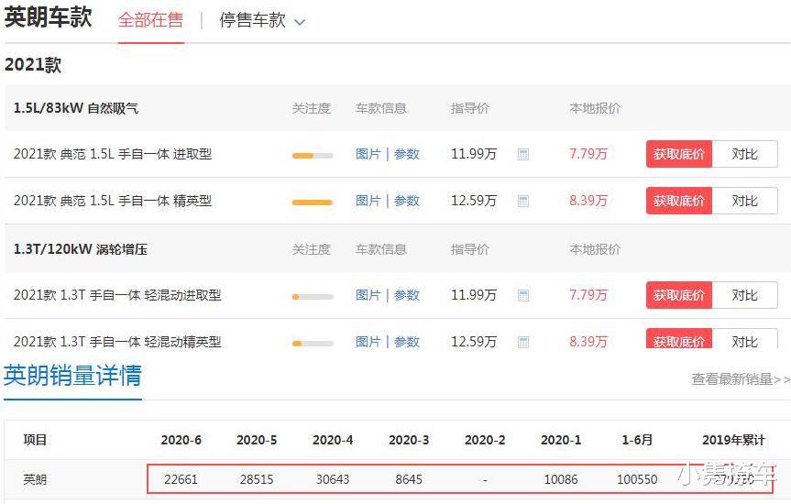Click the 2020-2 column header
This screenshot has width=791, height=504.
(x=485, y=440)
